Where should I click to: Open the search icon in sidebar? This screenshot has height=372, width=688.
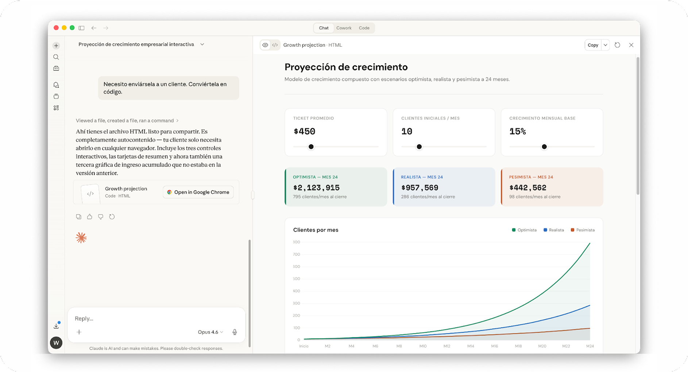click(x=56, y=57)
